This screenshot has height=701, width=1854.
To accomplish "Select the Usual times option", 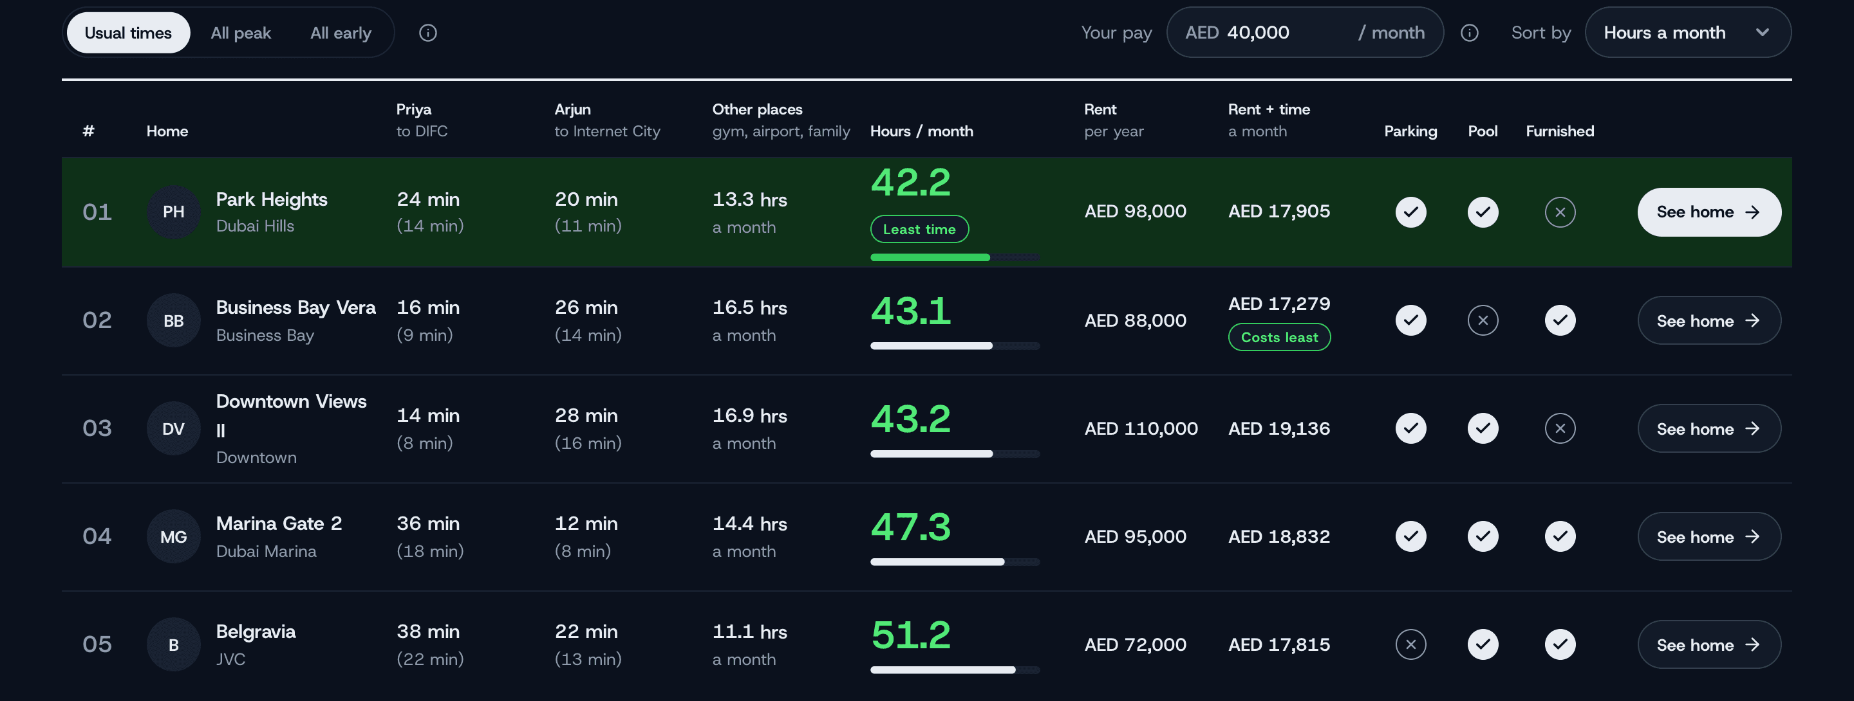I will click(128, 33).
